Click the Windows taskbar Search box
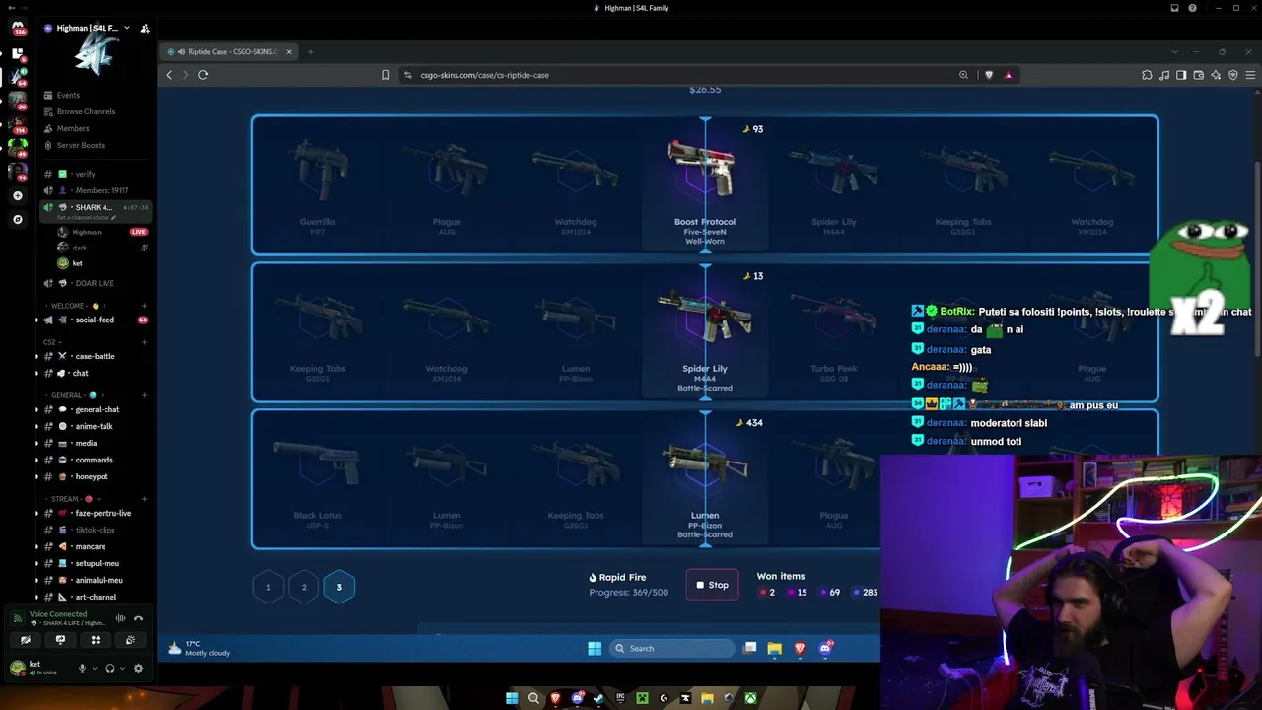 (x=672, y=648)
